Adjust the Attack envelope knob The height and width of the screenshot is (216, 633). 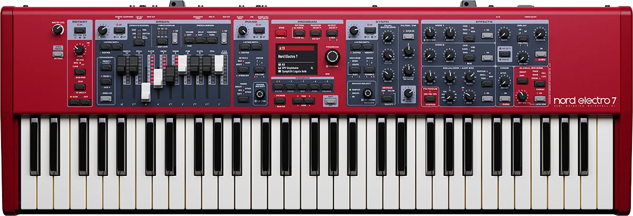click(x=388, y=36)
